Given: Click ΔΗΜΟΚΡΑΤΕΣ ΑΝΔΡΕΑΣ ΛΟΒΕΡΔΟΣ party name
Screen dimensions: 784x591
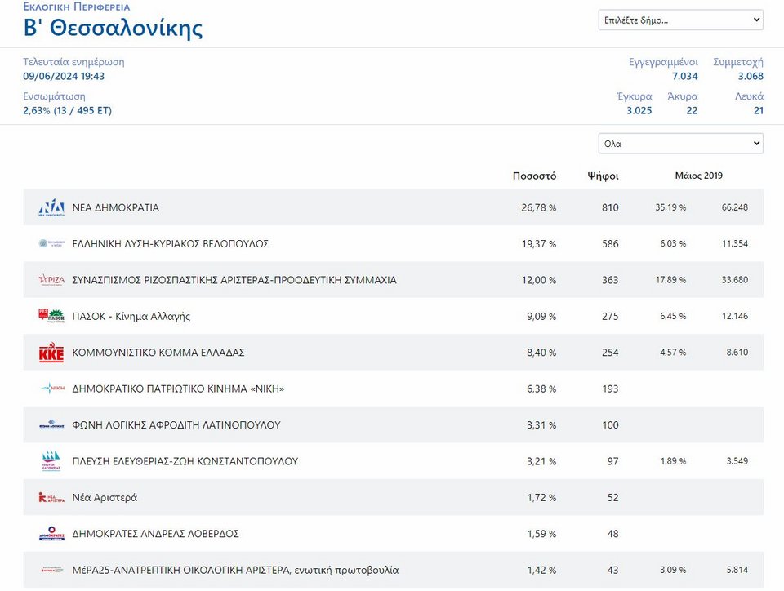Looking at the screenshot, I should click(155, 534).
